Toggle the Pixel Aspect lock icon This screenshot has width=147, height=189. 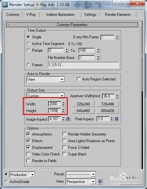(x=116, y=119)
